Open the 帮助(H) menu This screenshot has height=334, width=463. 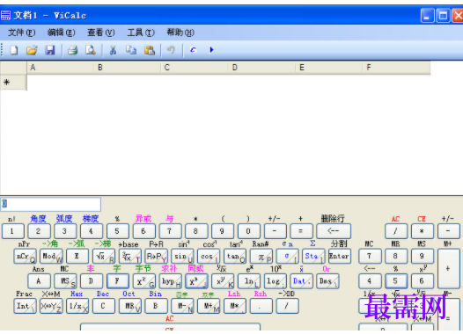pyautogui.click(x=180, y=33)
